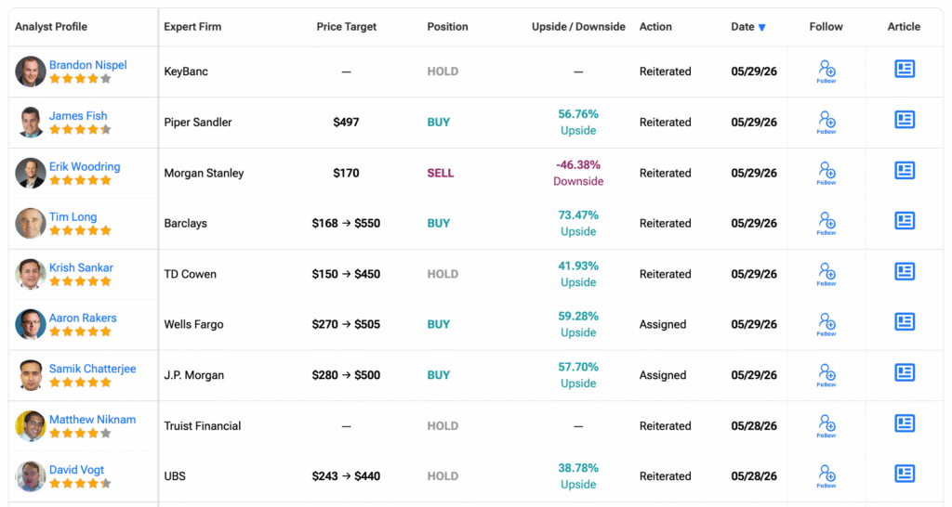Click the Upside / Downside column header
The image size is (952, 507).
(578, 27)
